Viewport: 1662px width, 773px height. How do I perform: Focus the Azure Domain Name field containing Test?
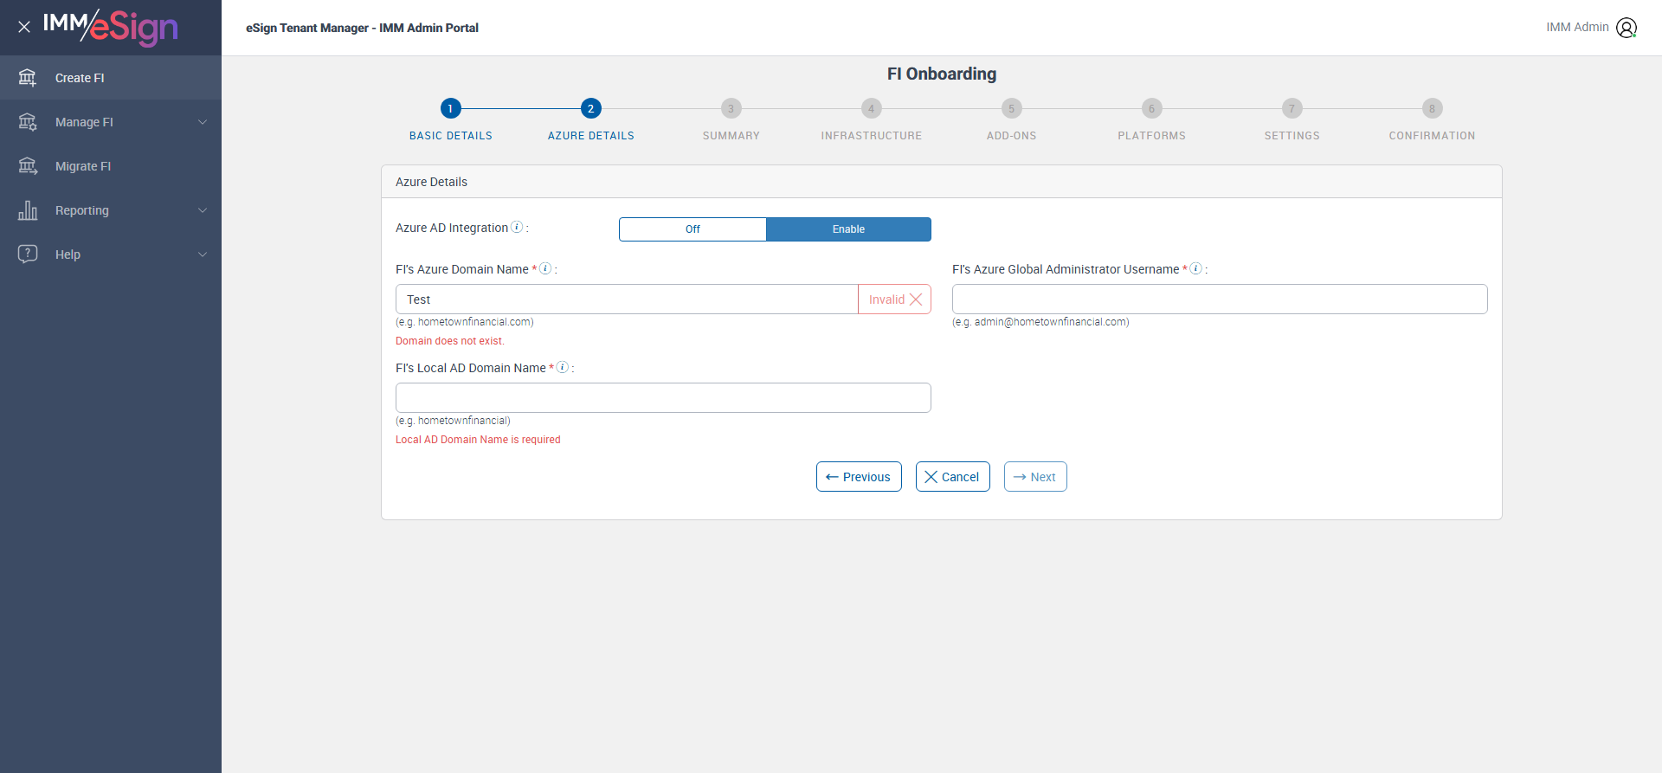point(627,300)
